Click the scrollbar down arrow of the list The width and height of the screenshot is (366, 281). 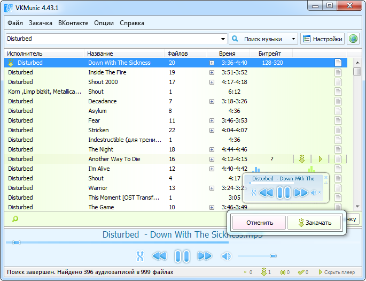click(357, 206)
